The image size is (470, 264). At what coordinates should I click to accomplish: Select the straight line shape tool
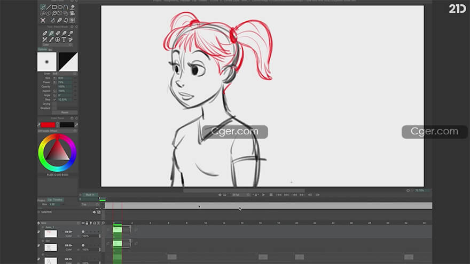point(48,7)
